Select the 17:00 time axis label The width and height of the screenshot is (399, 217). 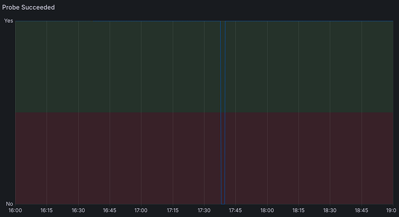click(x=141, y=211)
